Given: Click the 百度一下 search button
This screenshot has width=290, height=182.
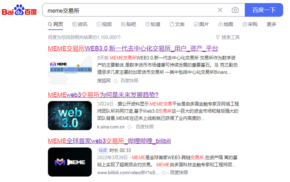Looking at the screenshot, I should (x=264, y=10).
